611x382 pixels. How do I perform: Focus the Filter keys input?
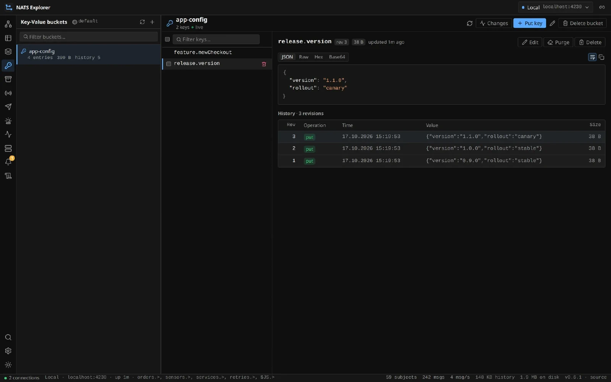click(216, 39)
